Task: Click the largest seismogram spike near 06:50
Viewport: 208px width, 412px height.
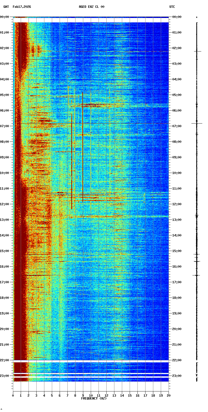Action: click(x=197, y=123)
